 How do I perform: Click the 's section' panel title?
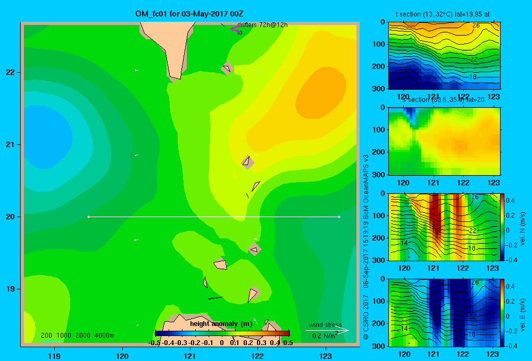(444, 100)
